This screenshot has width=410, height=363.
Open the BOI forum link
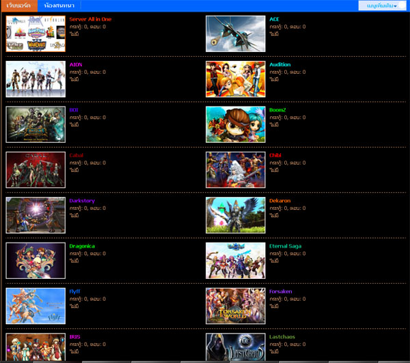[x=74, y=110]
